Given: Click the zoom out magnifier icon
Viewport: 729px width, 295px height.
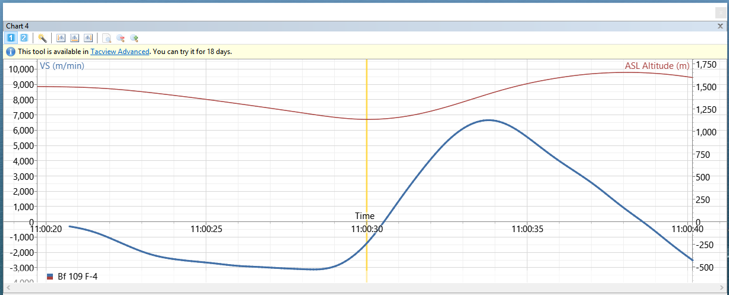Looking at the screenshot, I should click(121, 38).
